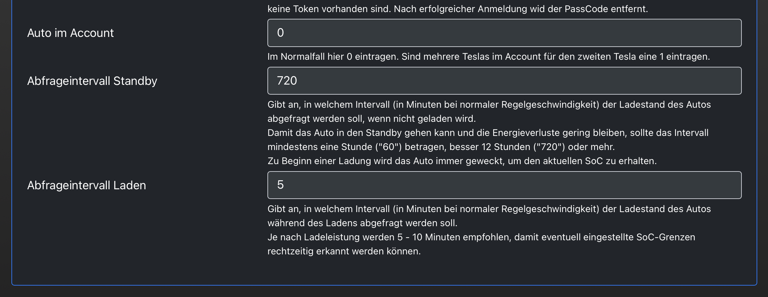Screen dimensions: 768x297
Task: Click the "Abfrageintervall Laden" label
Action: tap(86, 185)
